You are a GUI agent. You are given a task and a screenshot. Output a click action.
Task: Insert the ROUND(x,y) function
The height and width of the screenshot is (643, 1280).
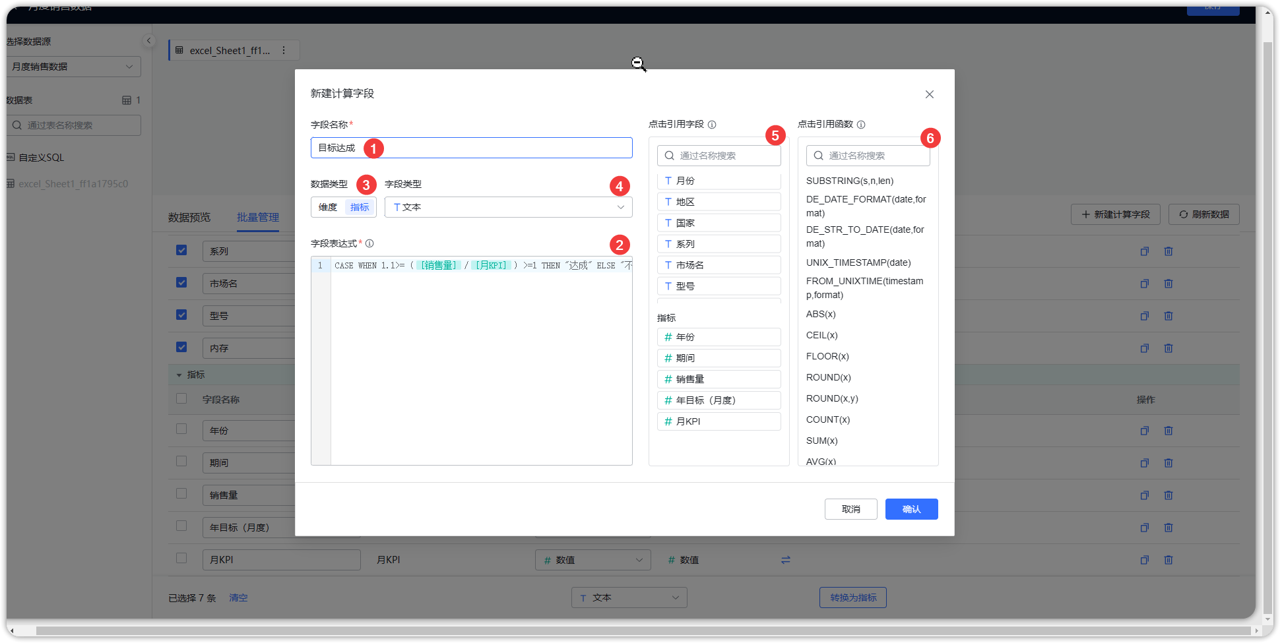point(831,398)
